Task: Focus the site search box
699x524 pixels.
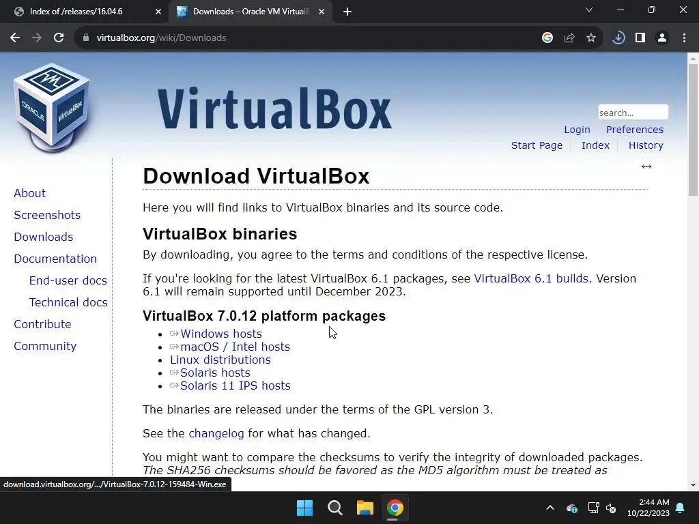Action: tap(633, 113)
